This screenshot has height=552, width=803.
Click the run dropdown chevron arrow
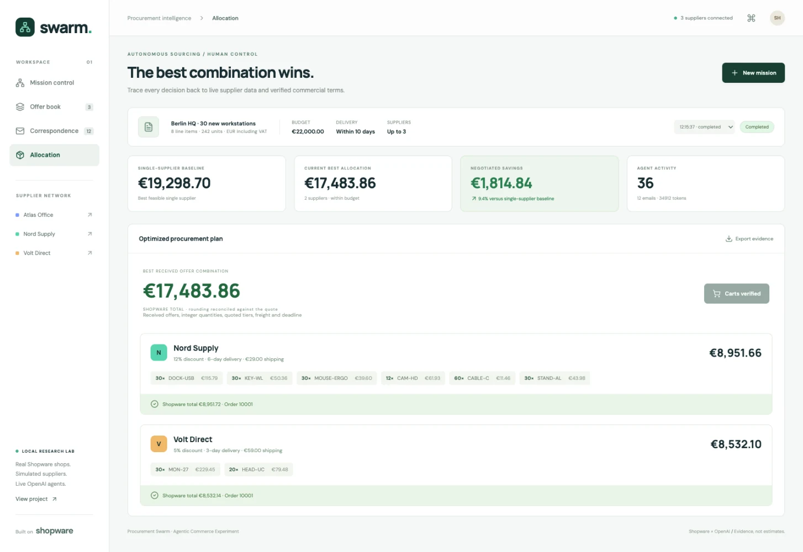(730, 127)
